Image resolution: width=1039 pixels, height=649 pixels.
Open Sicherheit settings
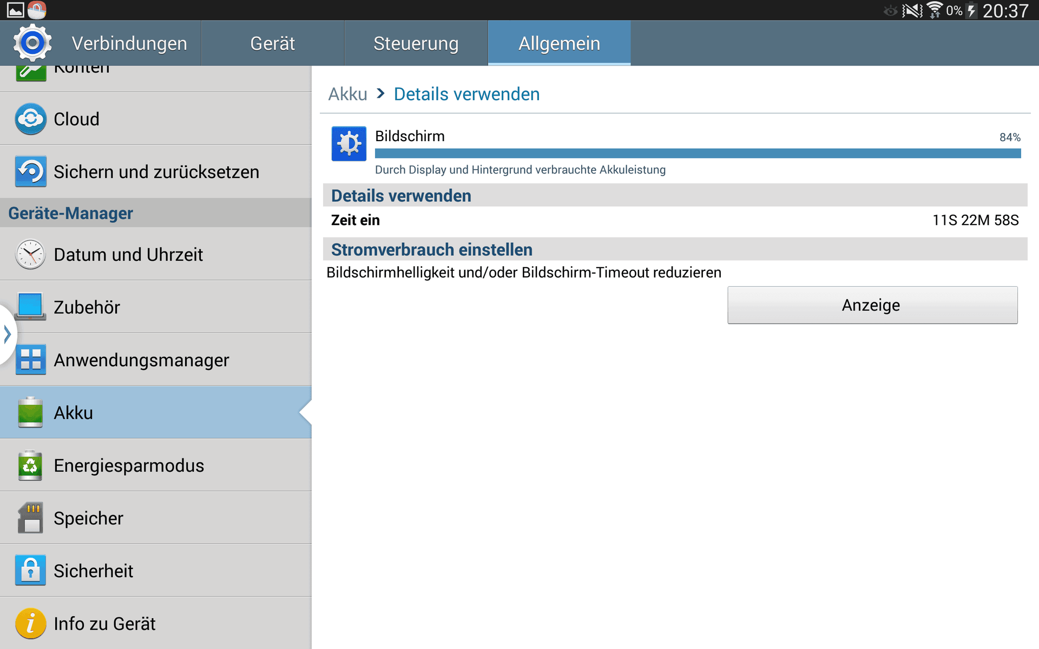[x=156, y=571]
